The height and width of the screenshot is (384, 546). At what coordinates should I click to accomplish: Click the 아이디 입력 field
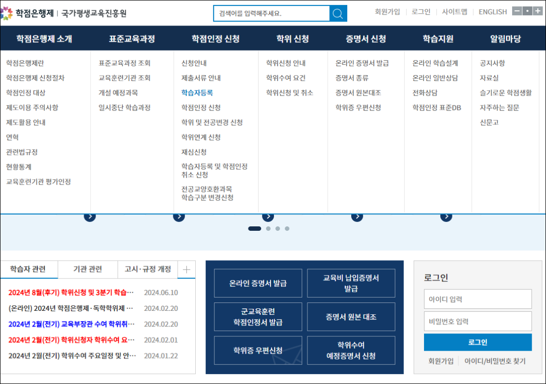(x=478, y=299)
